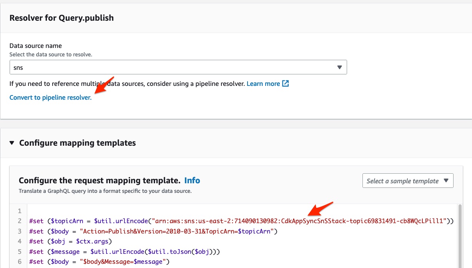Click code line '#set ($body = "$body&Message=$message")'
Screen dimensions: 472x268
click(x=99, y=262)
